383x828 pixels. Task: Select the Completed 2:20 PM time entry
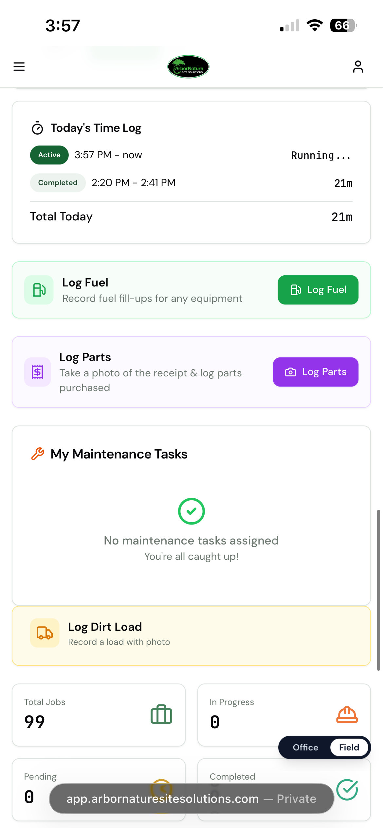[x=191, y=183]
